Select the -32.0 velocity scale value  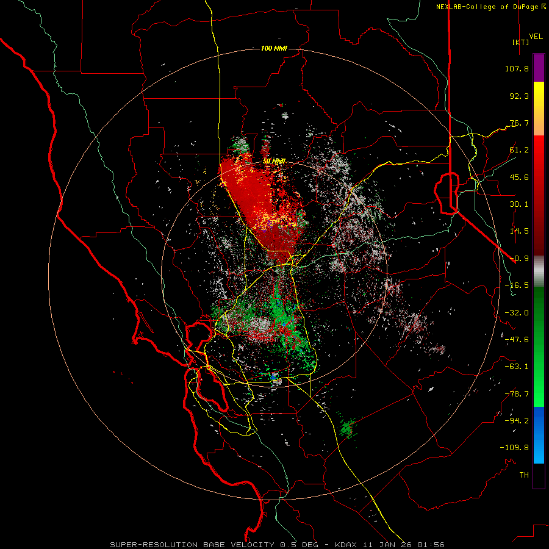517,313
